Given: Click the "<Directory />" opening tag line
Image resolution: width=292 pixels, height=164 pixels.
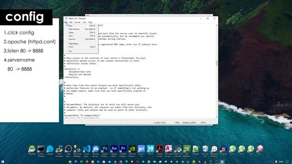Looking at the screenshot, I should [72, 69].
